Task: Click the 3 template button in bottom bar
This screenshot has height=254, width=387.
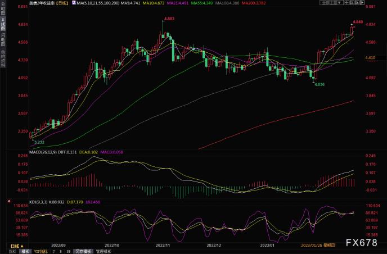Action: (61, 252)
